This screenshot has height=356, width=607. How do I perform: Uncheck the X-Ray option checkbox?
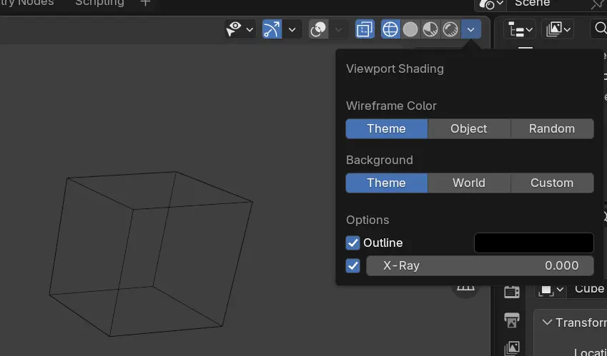click(x=353, y=266)
